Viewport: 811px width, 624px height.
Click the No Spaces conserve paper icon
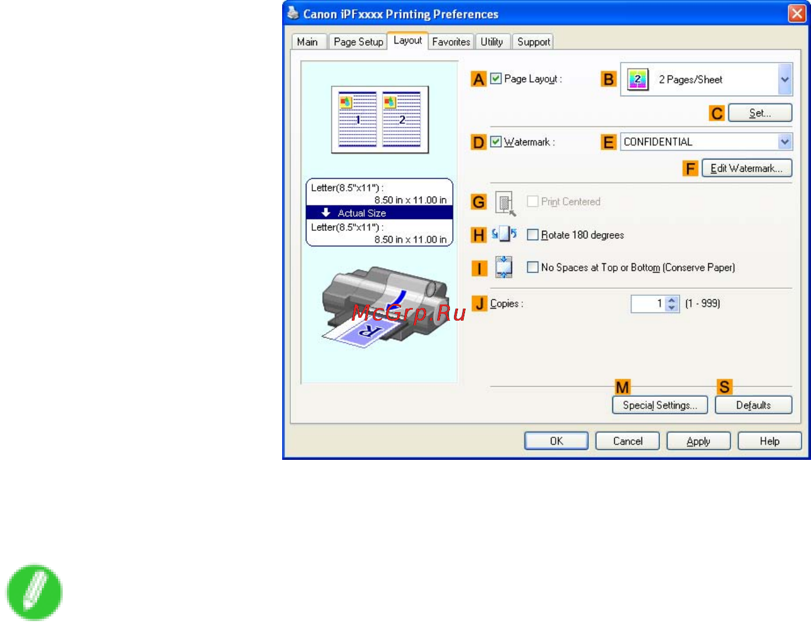504,267
